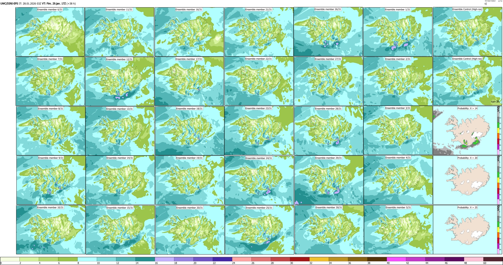Screen dimensions: 503x265
Task: Open the Ensemble Control map marked run-3h
Action: [468, 81]
